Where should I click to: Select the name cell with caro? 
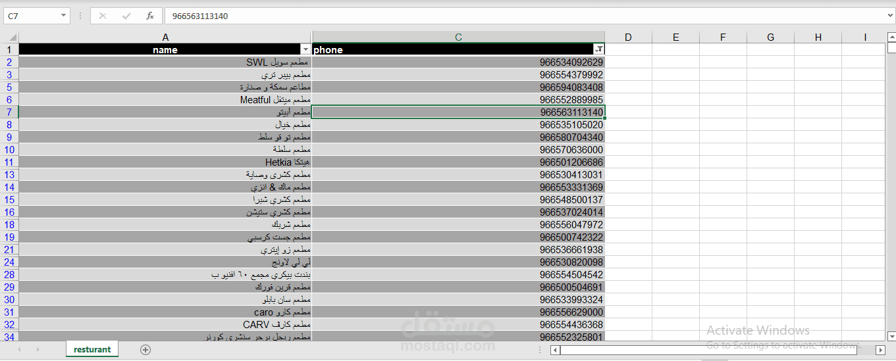click(x=165, y=312)
